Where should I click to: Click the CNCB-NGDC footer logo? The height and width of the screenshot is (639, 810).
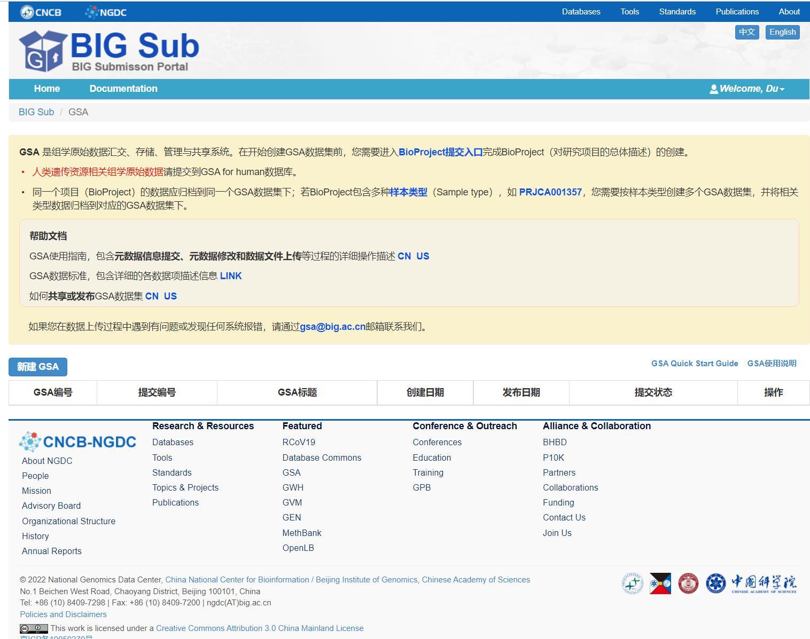coord(77,441)
